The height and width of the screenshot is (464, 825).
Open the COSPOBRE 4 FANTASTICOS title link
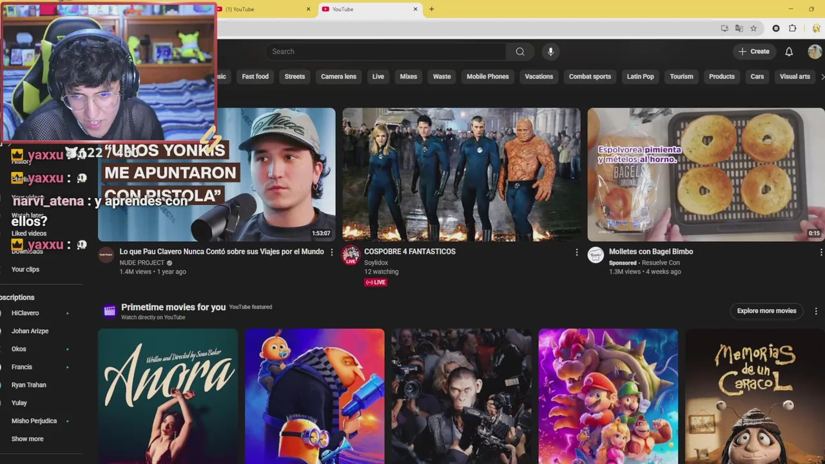click(410, 252)
